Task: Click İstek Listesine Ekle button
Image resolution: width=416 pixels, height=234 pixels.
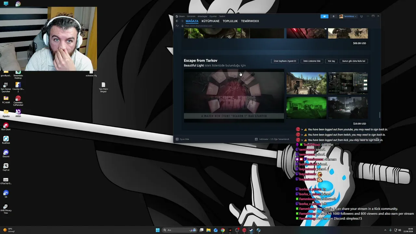Action: coord(312,61)
